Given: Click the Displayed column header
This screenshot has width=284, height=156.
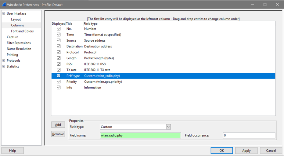Looking at the screenshot, I should (59, 24).
